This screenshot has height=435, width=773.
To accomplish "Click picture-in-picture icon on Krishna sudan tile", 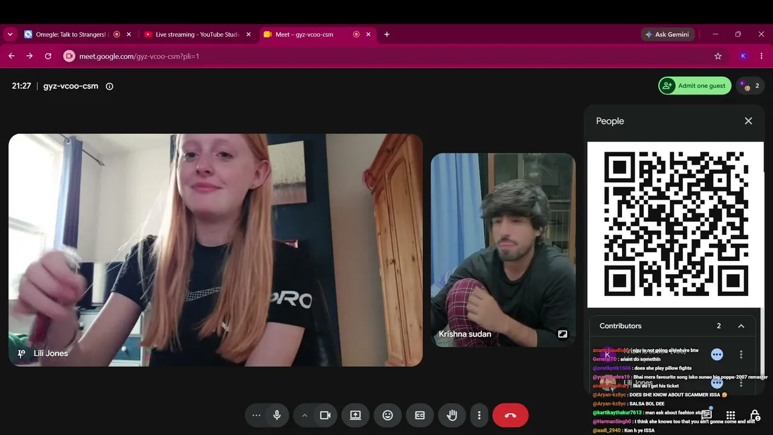I will [562, 334].
